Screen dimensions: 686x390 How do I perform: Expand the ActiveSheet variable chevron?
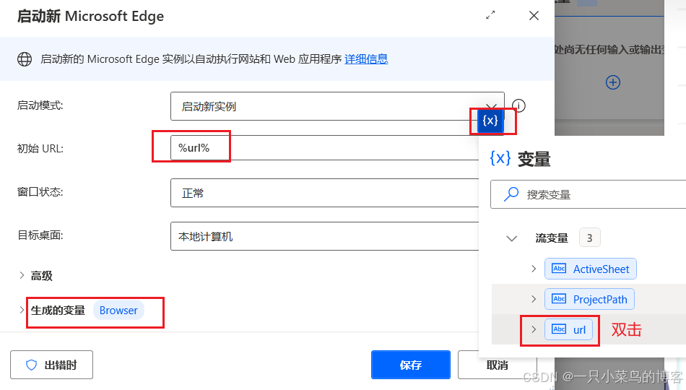534,269
